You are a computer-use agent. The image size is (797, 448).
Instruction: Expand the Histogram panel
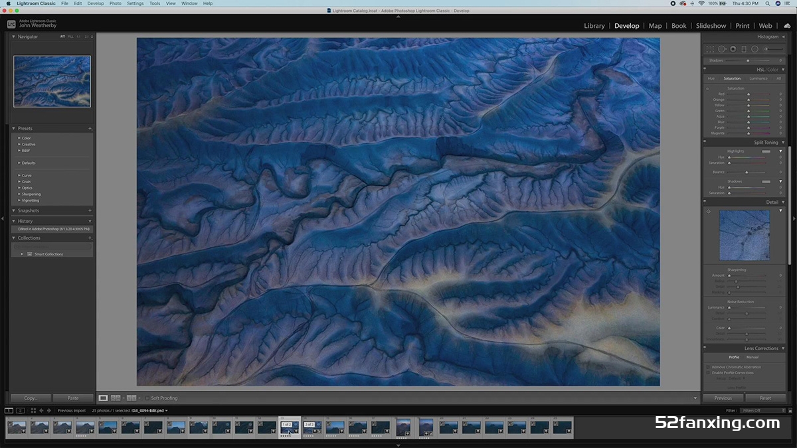783,37
